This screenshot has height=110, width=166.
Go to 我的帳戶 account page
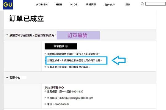[109, 5]
